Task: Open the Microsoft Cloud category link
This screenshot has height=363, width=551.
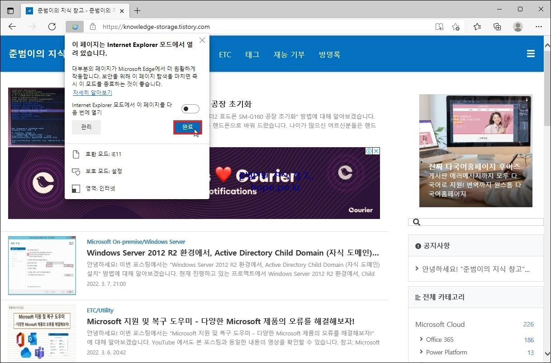Action: point(440,324)
